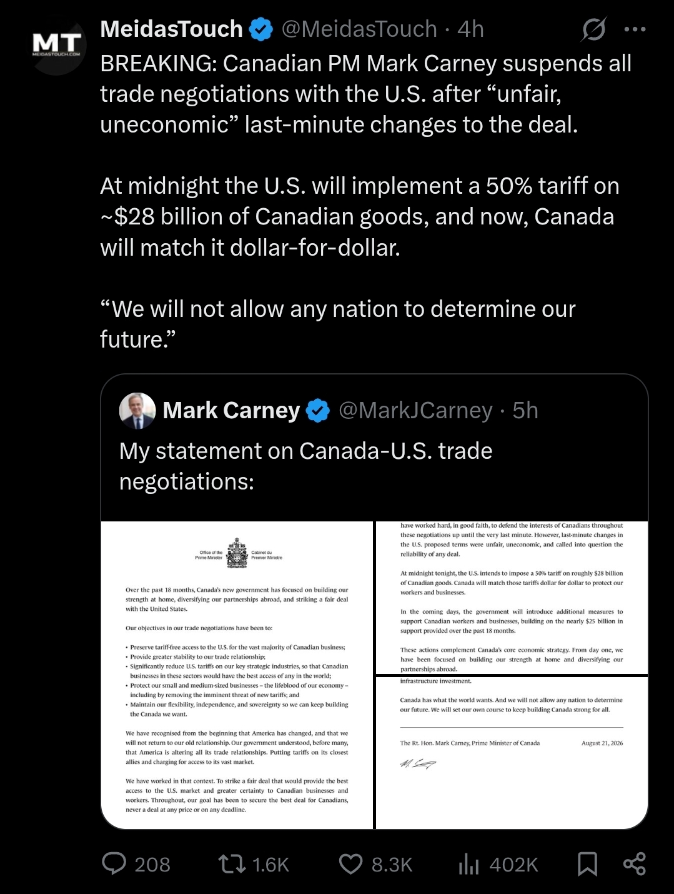
Task: Like the post with heart icon
Action: point(350,864)
